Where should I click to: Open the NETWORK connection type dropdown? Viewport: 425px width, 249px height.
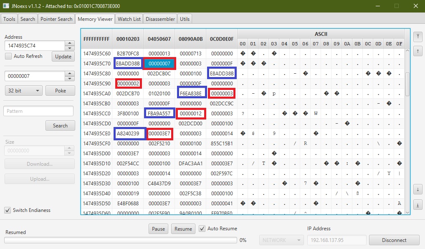[281, 240]
